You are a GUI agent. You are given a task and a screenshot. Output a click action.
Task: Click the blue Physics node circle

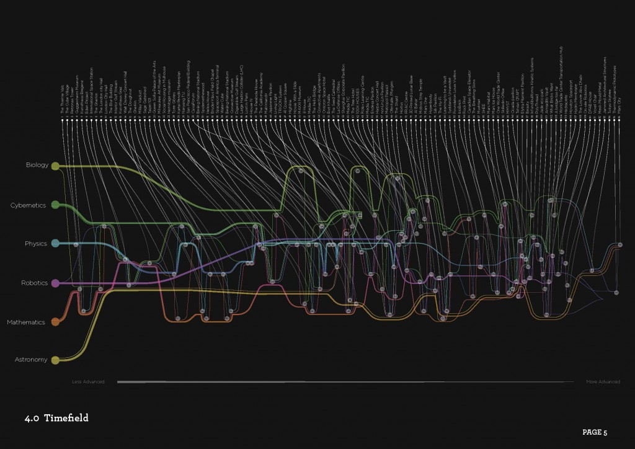click(55, 244)
